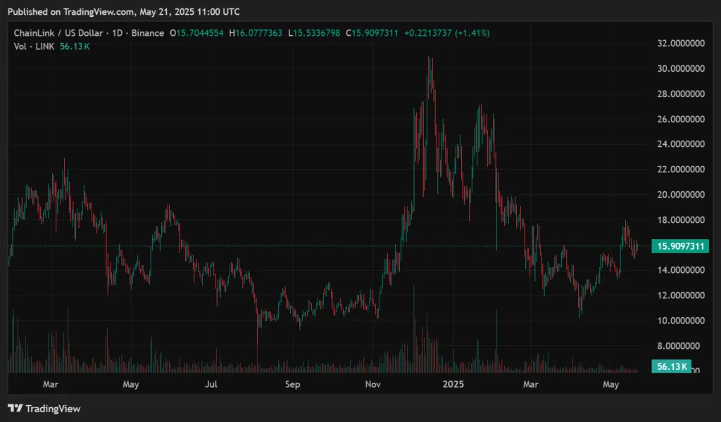Click the 1D interval in the chart title
The height and width of the screenshot is (422, 721).
click(118, 33)
